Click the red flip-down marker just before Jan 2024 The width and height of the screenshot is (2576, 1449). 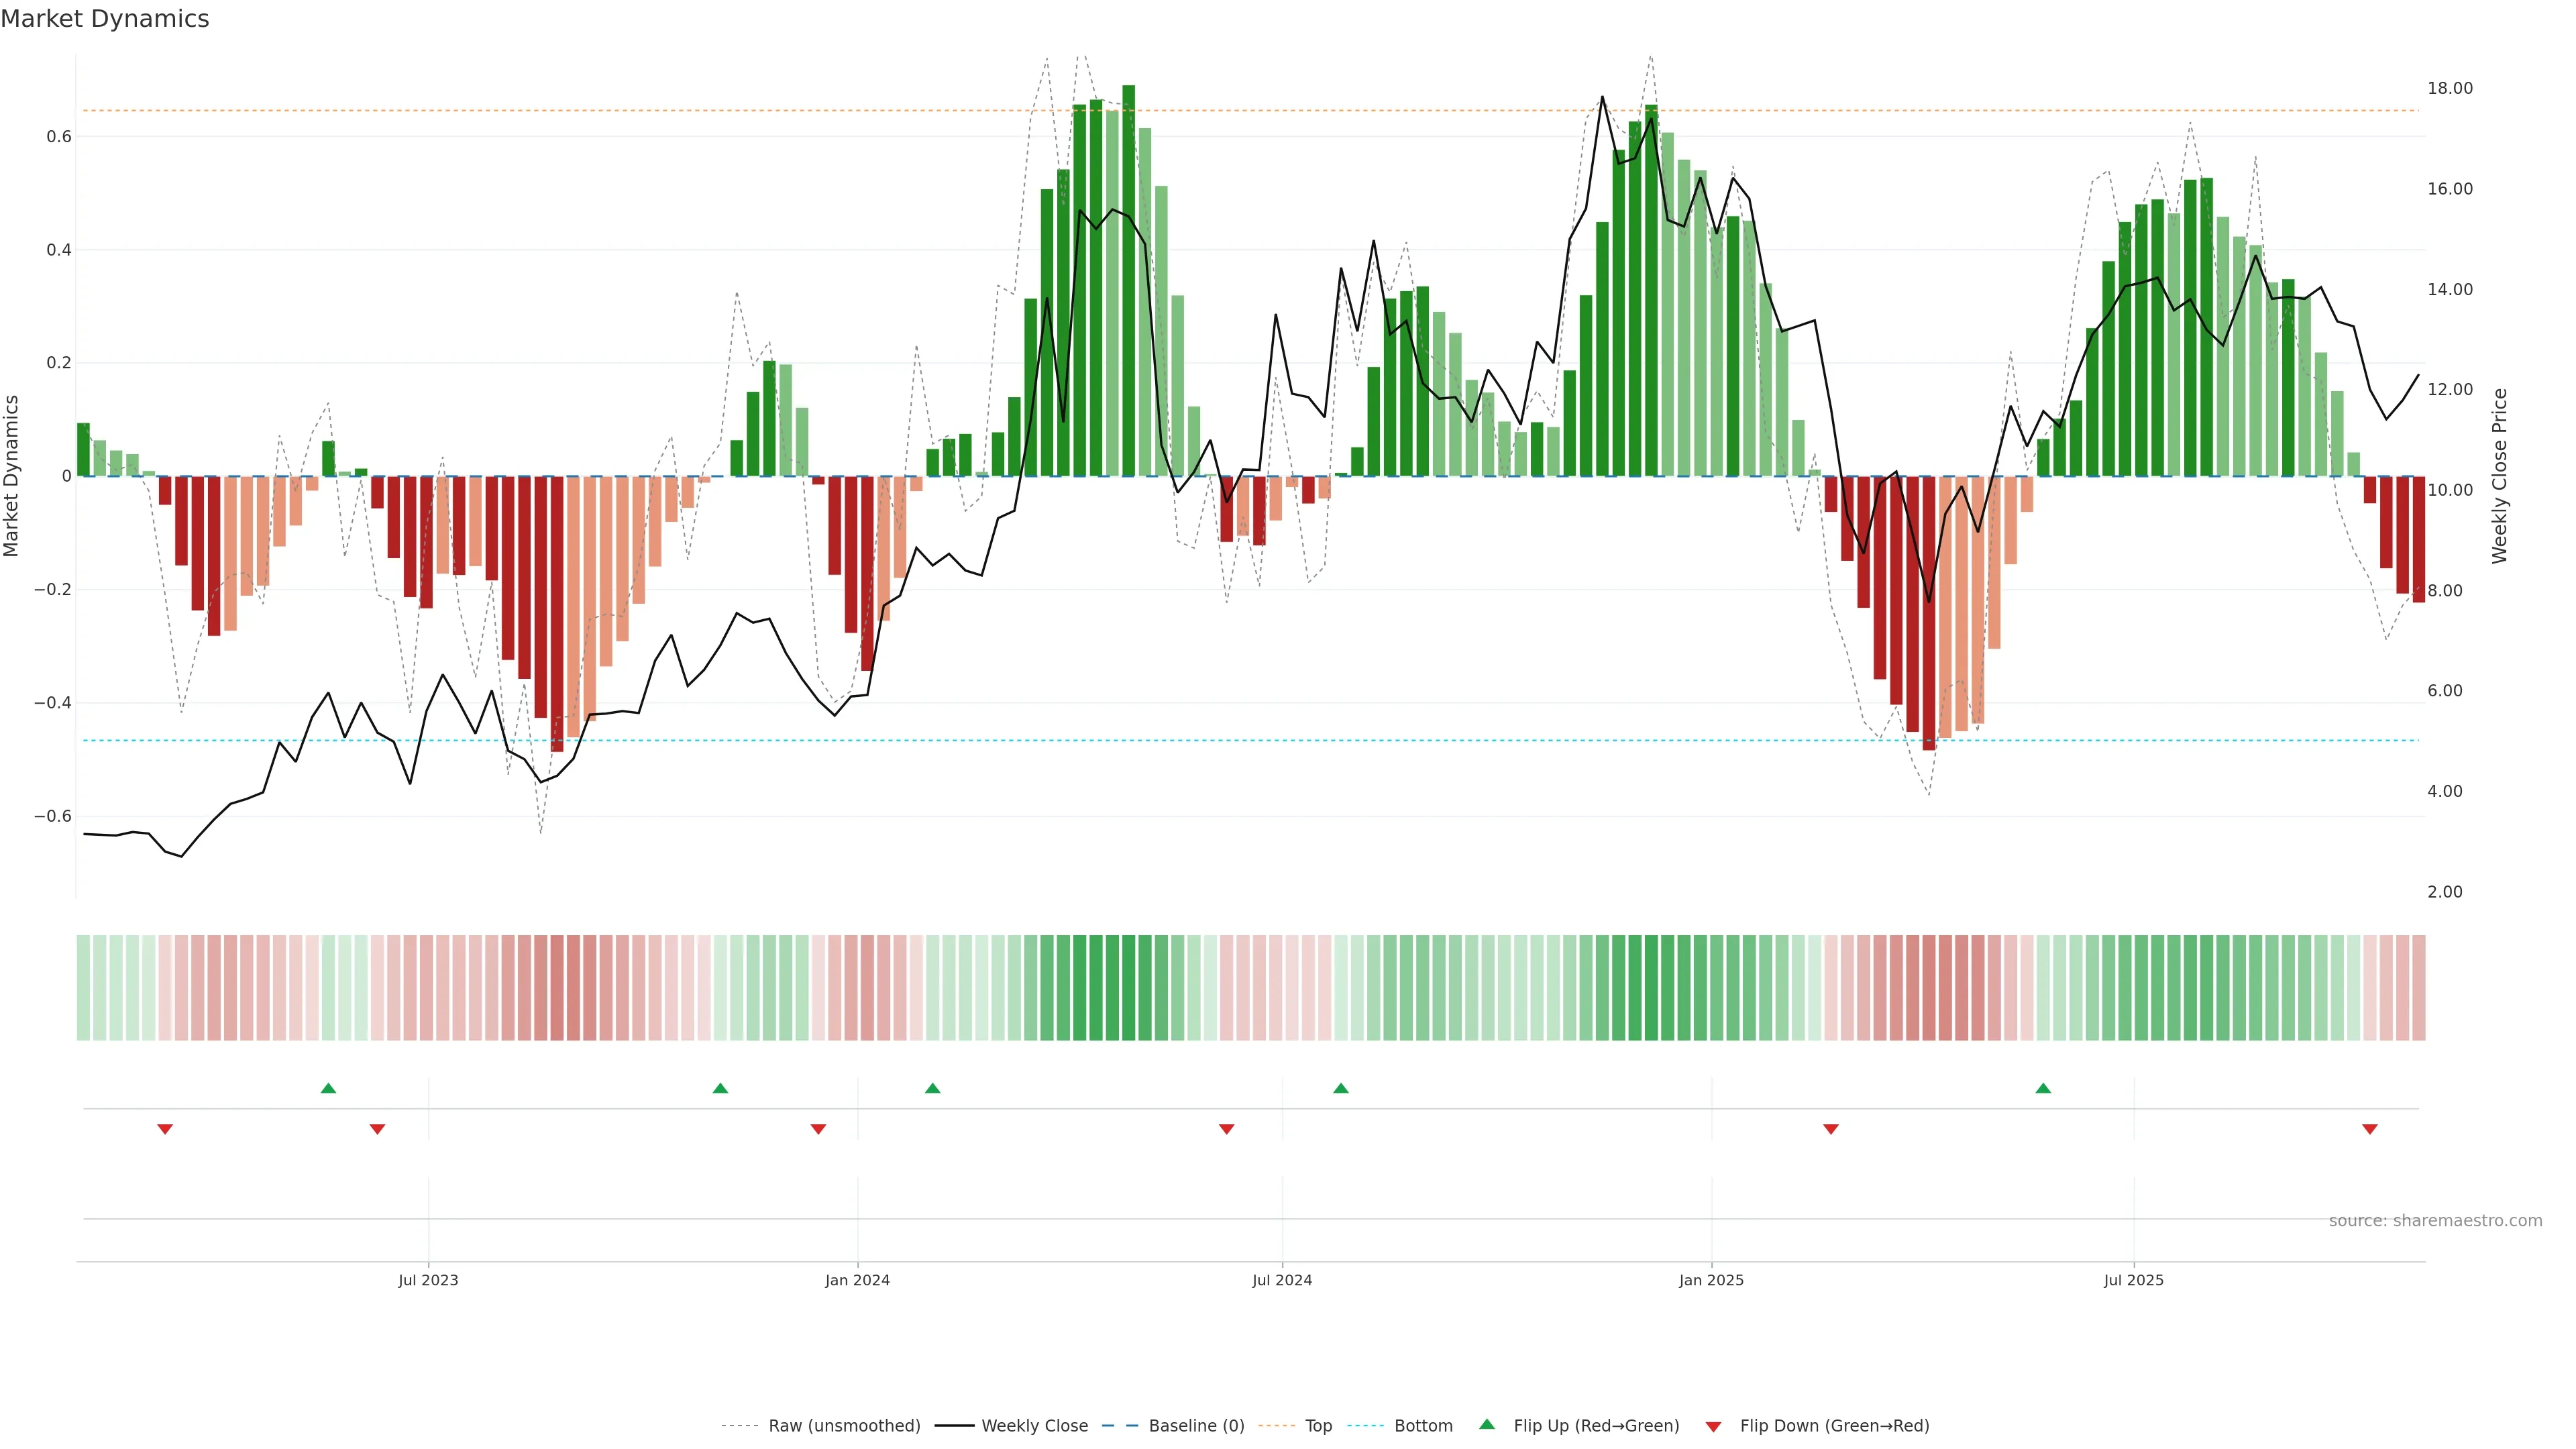[x=818, y=1129]
